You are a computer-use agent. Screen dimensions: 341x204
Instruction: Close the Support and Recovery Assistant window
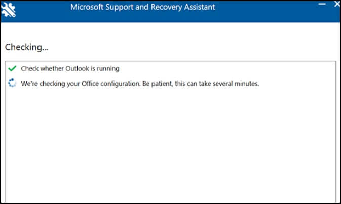coord(337,4)
